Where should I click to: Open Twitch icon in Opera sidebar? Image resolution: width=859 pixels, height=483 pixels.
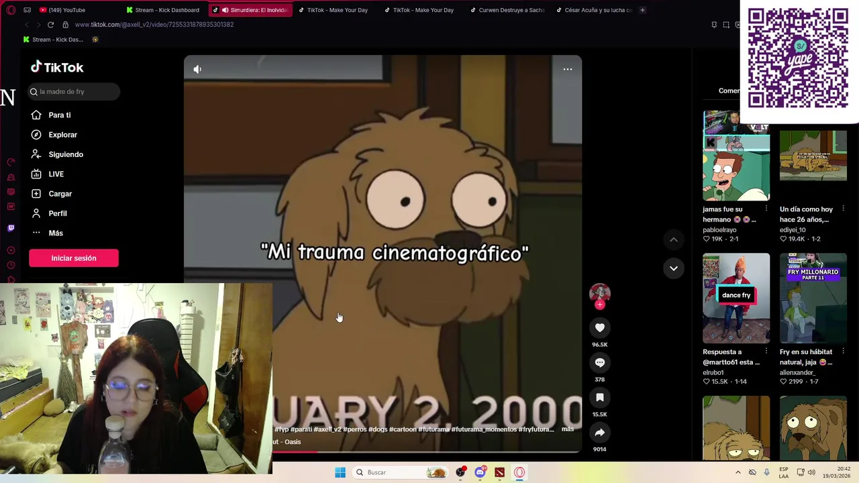click(11, 228)
